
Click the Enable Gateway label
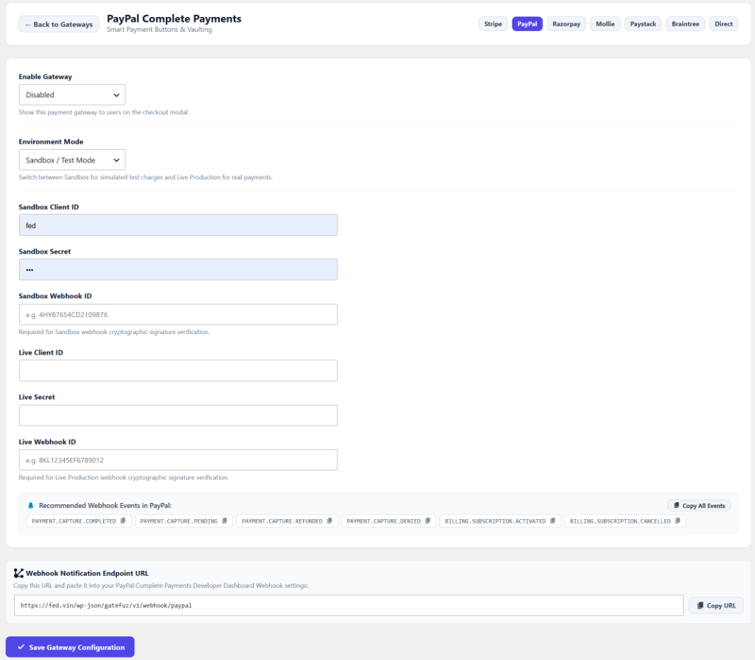pyautogui.click(x=45, y=77)
